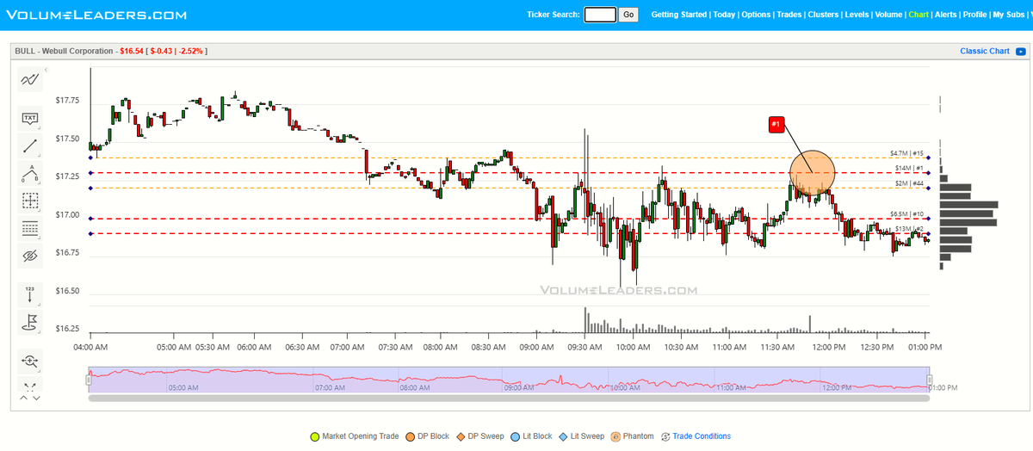Screen dimensions: 1033x451
Task: Click the Lit Sweep blue diamond
Action: 563,436
